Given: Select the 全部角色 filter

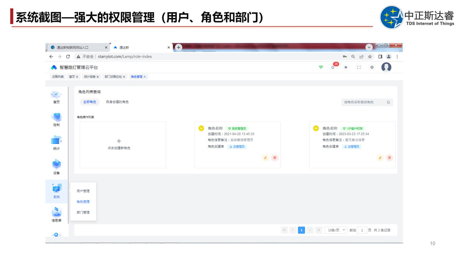Looking at the screenshot, I should (90, 102).
